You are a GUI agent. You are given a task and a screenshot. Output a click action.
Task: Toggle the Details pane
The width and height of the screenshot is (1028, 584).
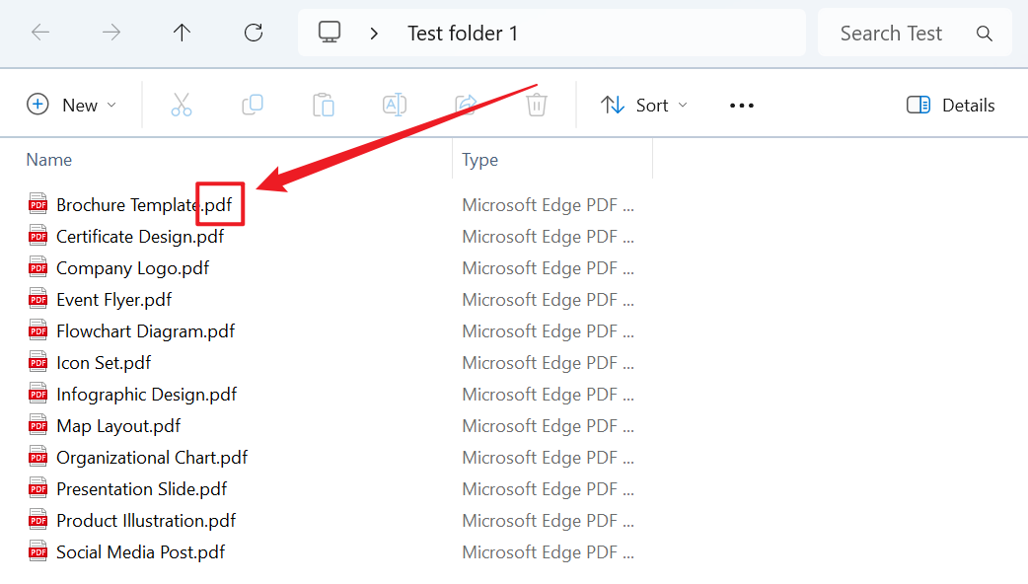pos(951,105)
